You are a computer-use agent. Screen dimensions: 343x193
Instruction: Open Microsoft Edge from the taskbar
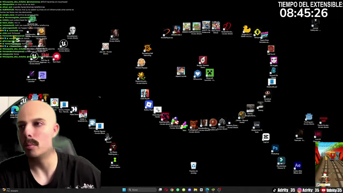coord(207,190)
